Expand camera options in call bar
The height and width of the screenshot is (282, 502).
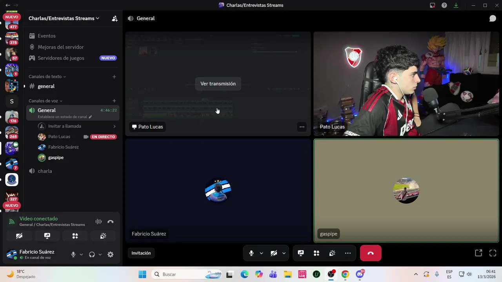coord(284,253)
